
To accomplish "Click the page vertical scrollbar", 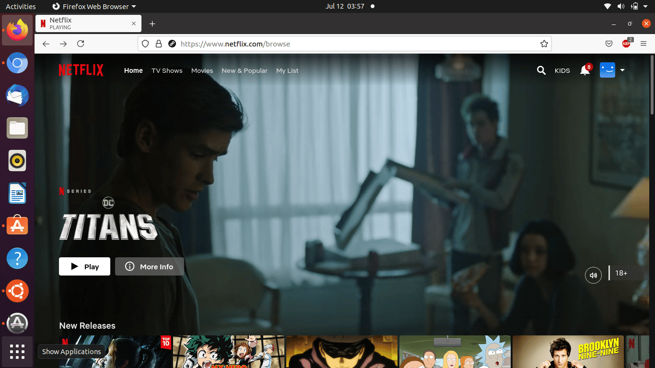I will 652,84.
